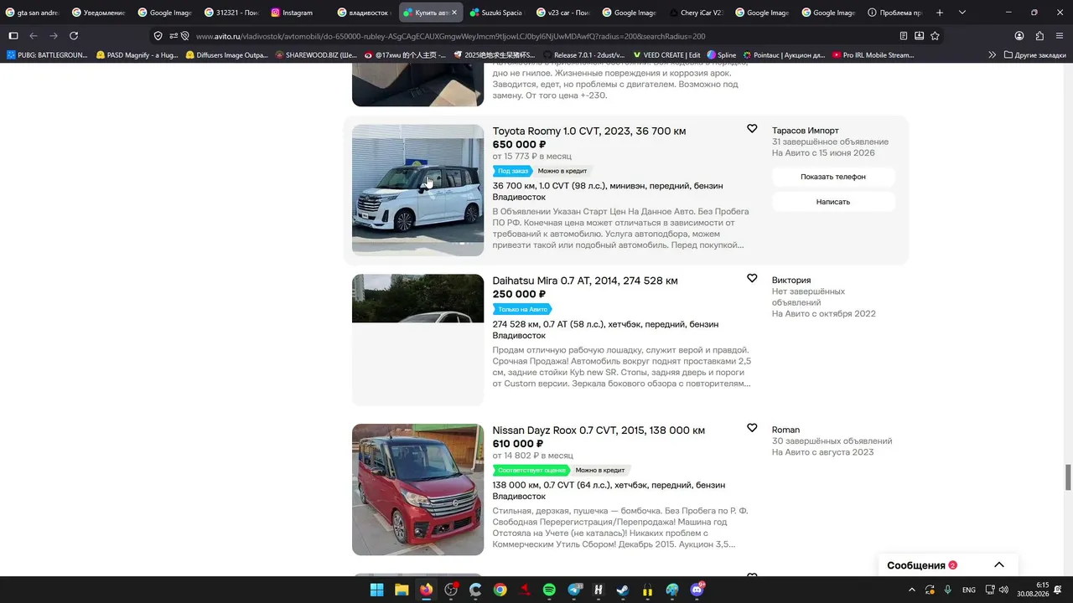Show hidden system tray icons

tap(911, 590)
